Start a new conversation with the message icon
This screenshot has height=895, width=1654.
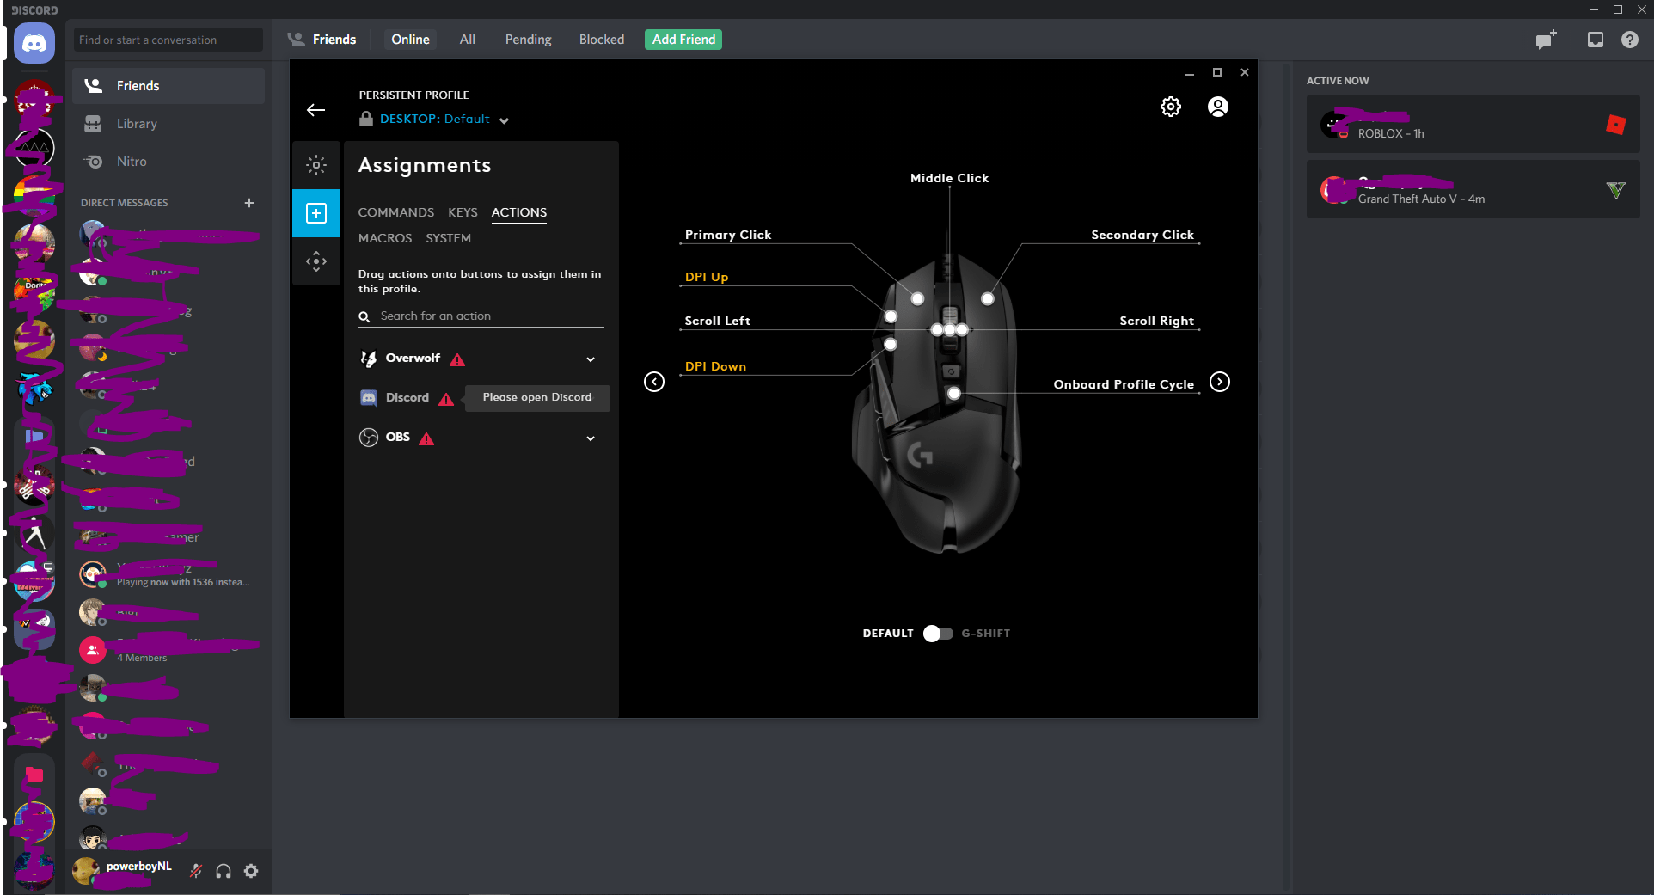click(1547, 39)
